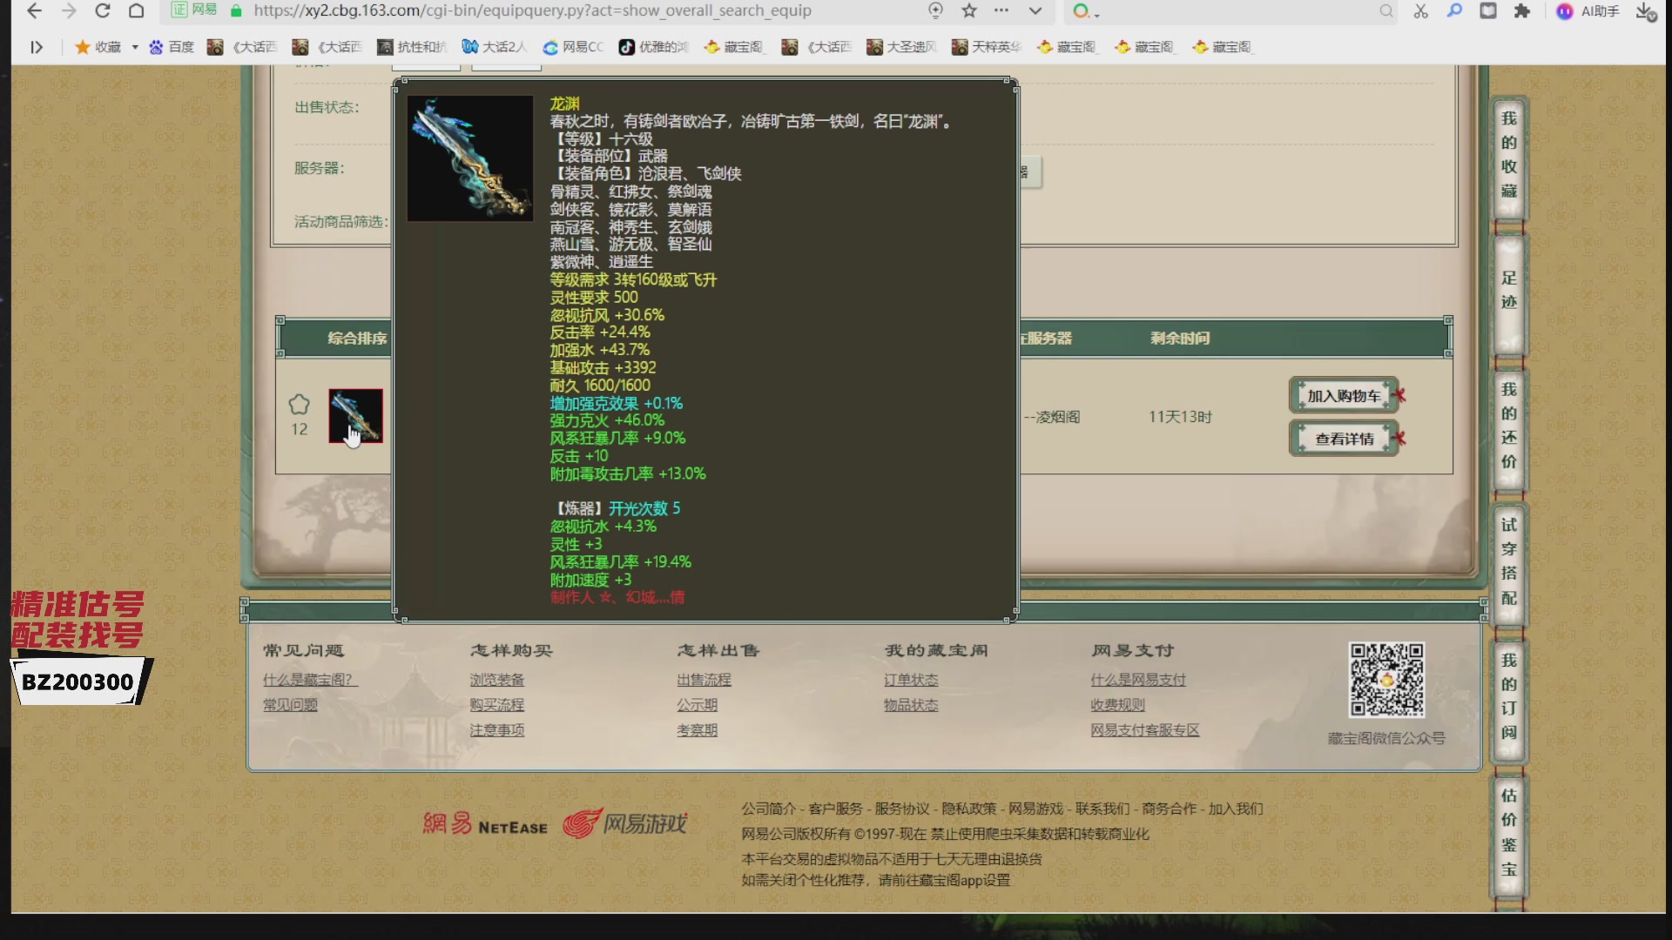Open 我的收藏 side tab
1672x940 pixels.
click(1509, 155)
